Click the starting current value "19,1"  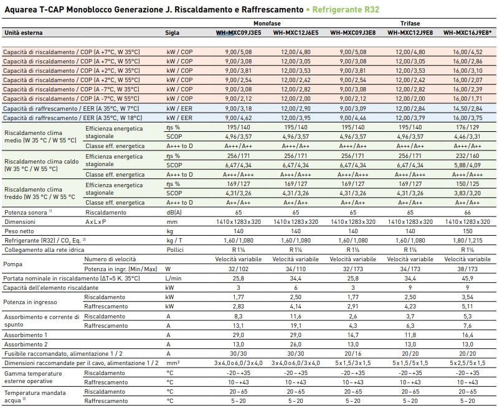point(296,325)
